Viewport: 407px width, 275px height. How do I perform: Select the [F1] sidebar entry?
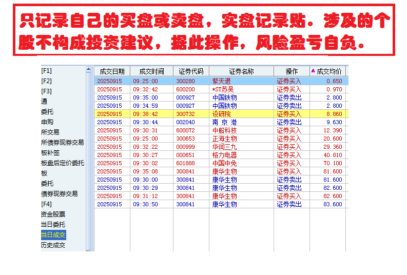pyautogui.click(x=47, y=71)
